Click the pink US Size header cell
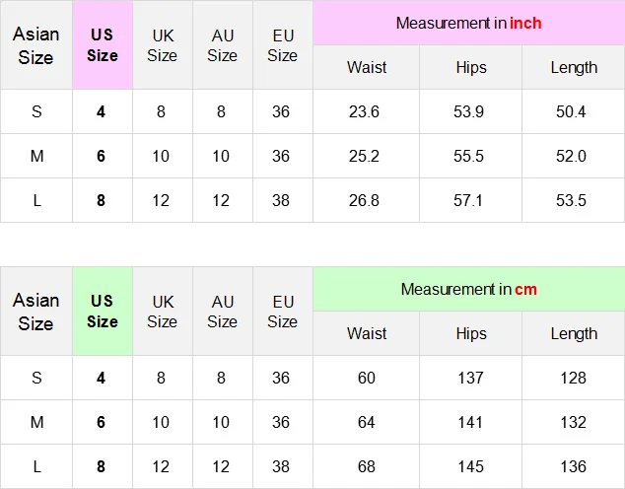The height and width of the screenshot is (489, 625). 103,45
